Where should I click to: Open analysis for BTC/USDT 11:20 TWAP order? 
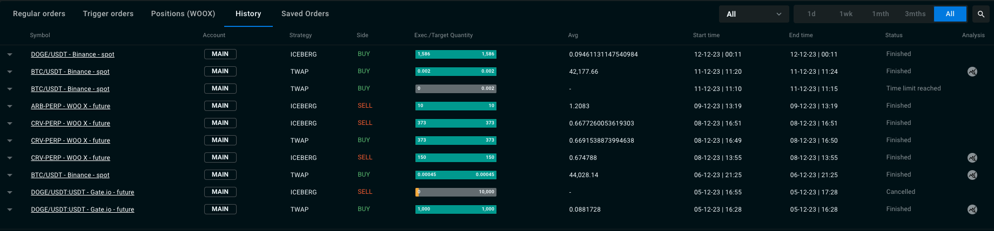point(972,72)
